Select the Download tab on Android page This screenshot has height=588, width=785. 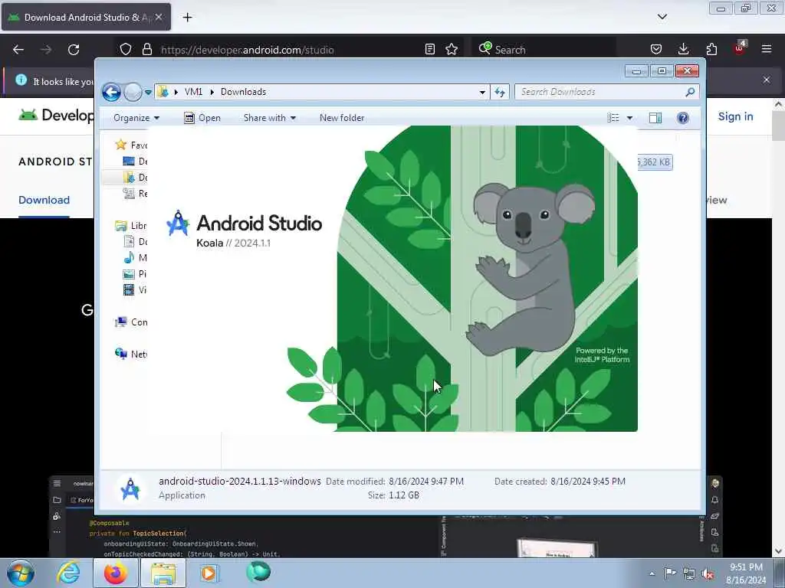tap(44, 200)
